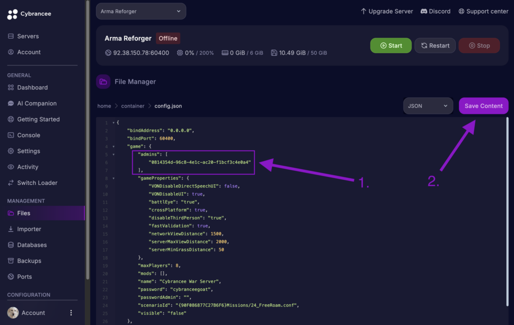Click the editor vertical scrollbar
The width and height of the screenshot is (514, 325).
coord(507,211)
